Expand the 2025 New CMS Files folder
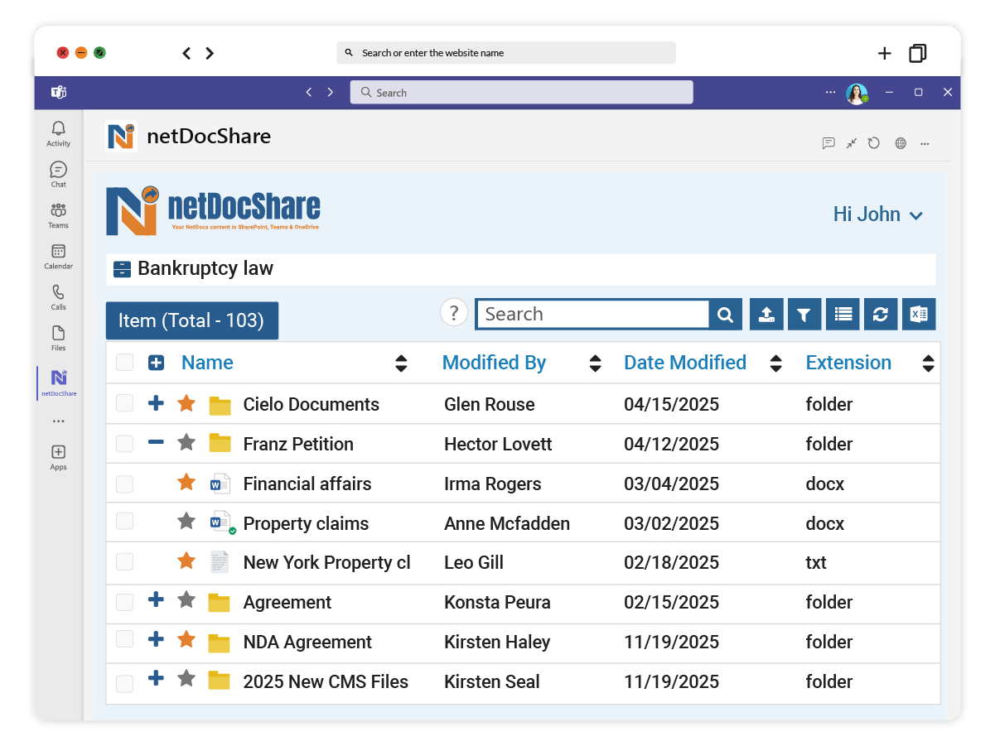 tap(156, 679)
